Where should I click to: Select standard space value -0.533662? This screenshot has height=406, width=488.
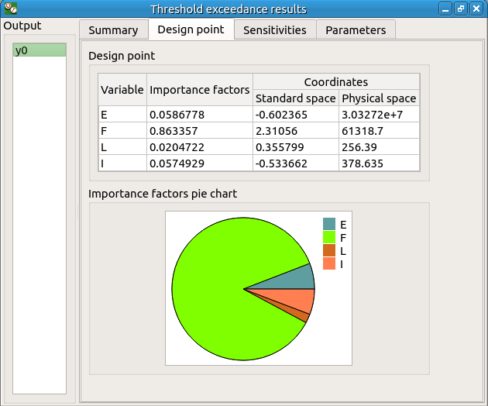296,163
